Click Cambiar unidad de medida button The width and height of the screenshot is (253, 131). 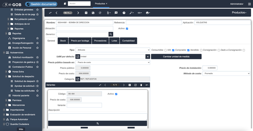[176, 56]
